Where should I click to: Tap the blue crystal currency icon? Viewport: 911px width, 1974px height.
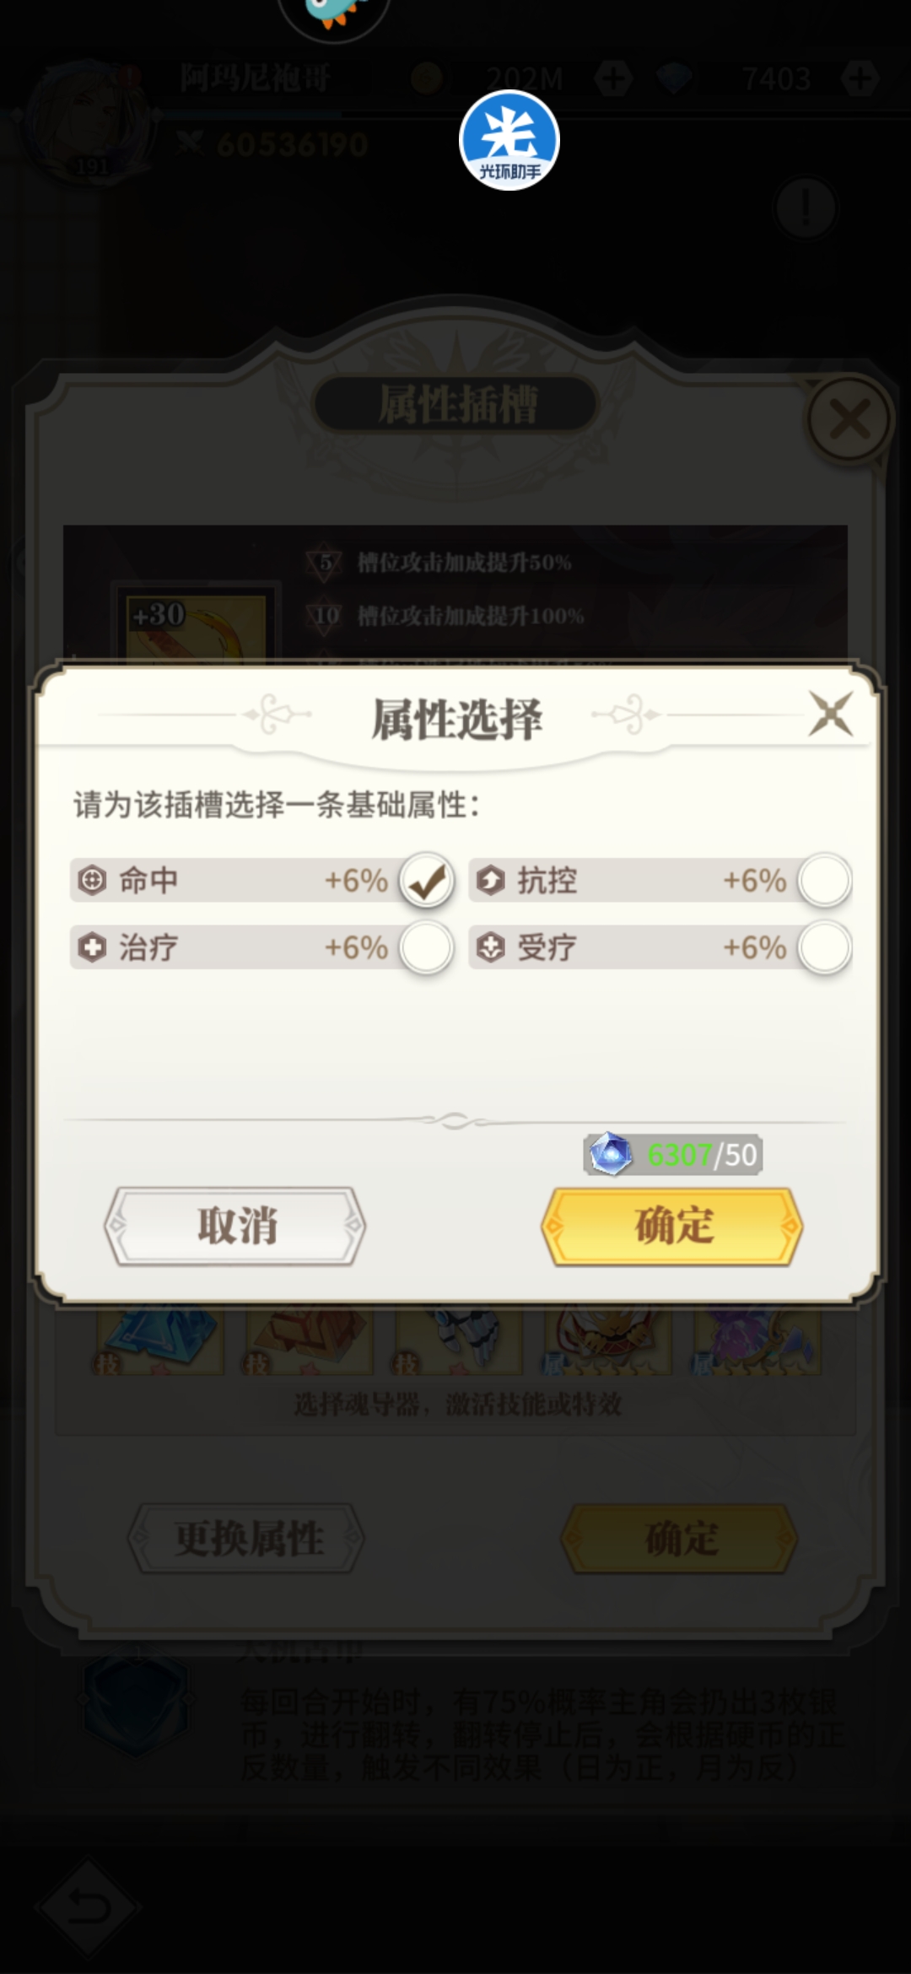coord(611,1154)
